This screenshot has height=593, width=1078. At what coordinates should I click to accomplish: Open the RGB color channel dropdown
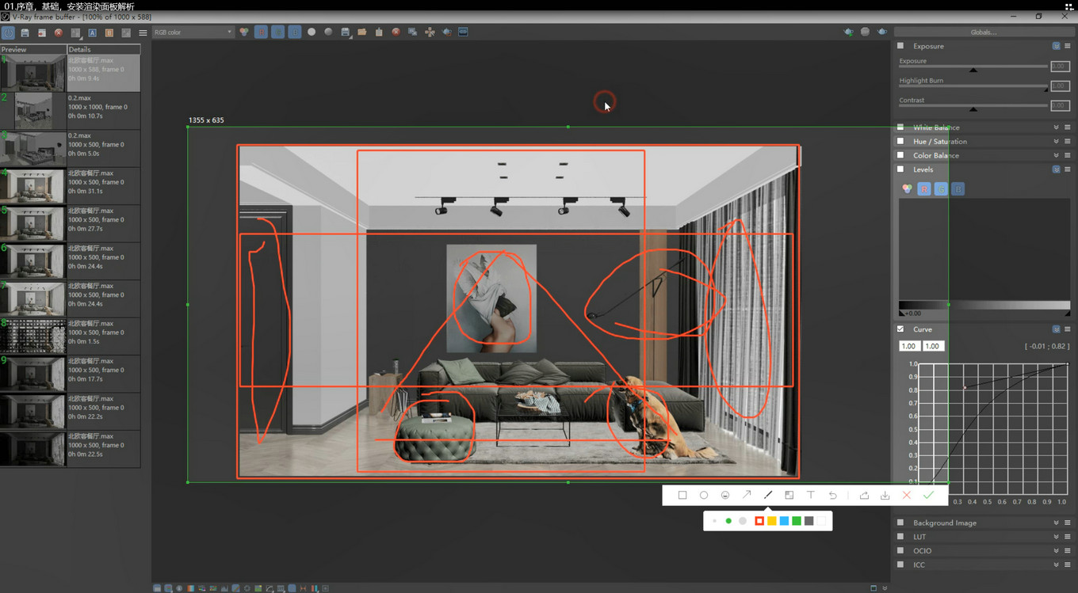(193, 32)
